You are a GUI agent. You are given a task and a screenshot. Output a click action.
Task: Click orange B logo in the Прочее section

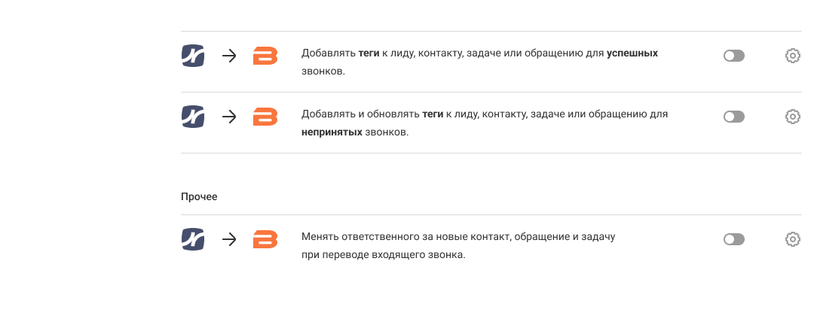(265, 239)
